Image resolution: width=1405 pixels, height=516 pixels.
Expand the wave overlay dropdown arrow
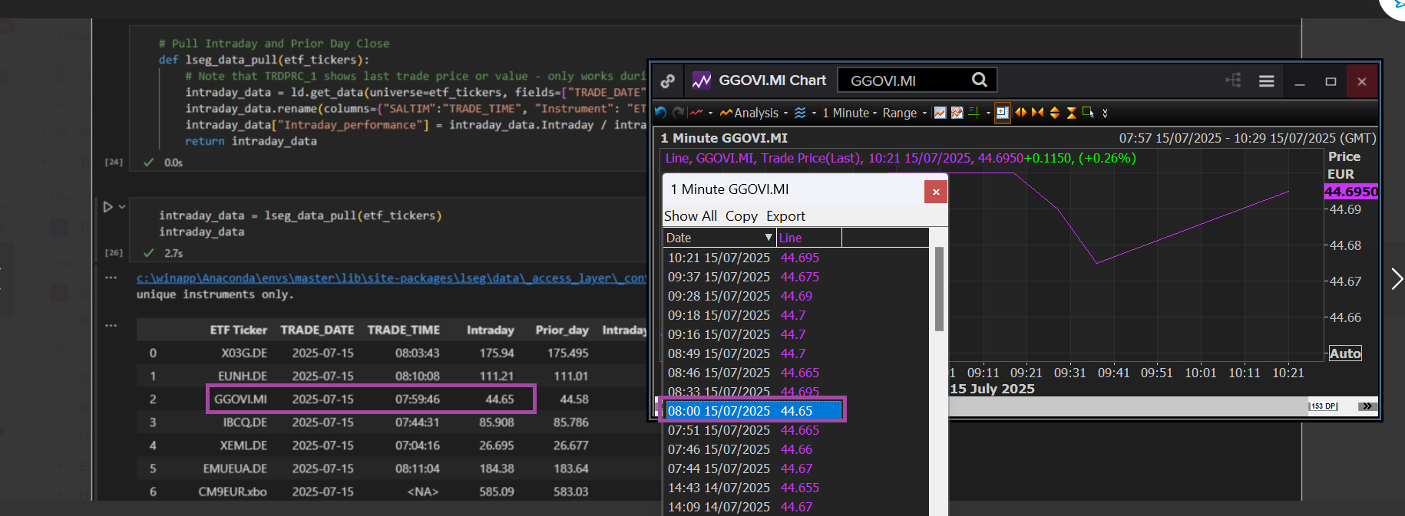click(x=814, y=113)
